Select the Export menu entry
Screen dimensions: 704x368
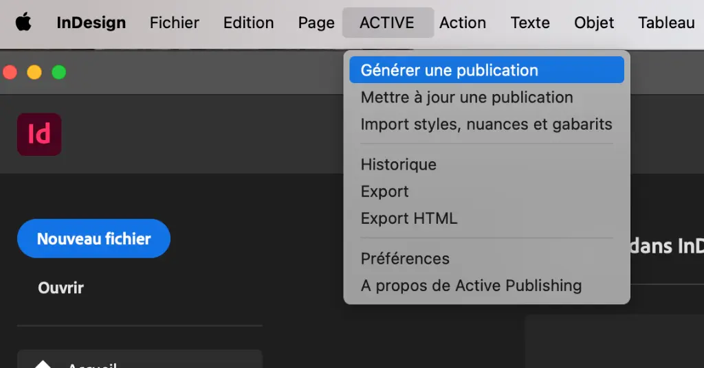tap(487, 192)
